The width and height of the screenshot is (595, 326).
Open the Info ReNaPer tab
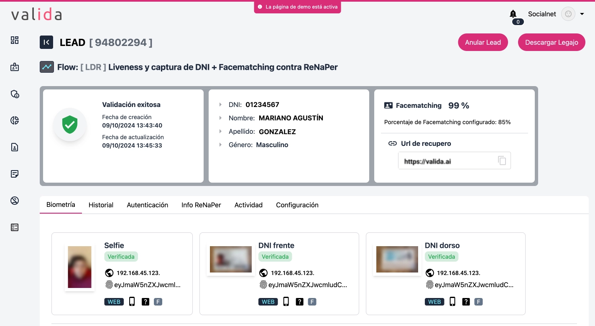coord(201,205)
